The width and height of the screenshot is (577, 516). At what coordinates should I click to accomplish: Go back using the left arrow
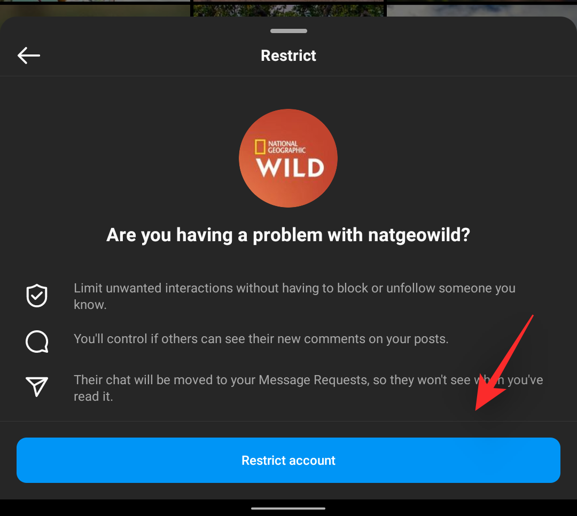pos(29,55)
